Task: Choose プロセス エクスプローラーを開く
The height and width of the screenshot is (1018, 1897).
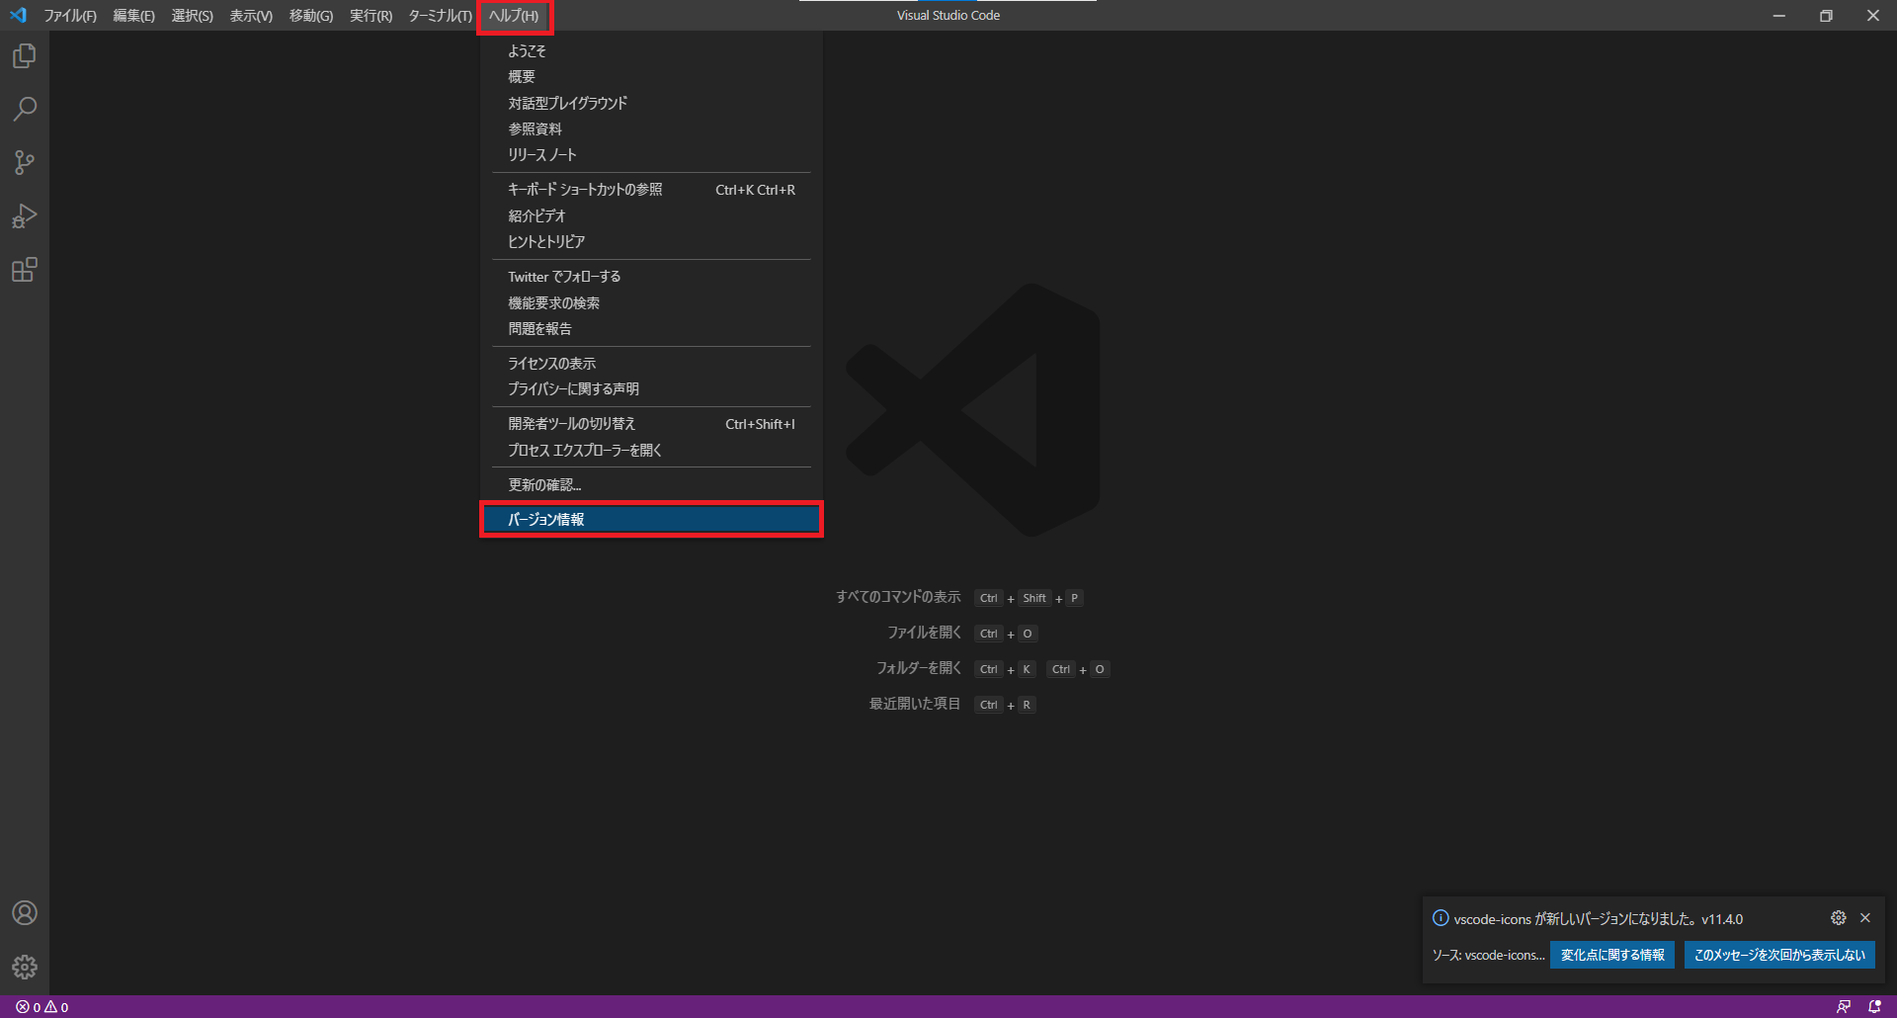Action: (651, 451)
